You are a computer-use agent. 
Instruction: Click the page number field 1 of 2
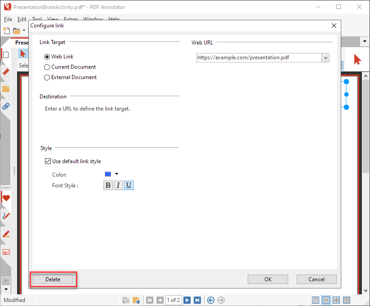click(174, 300)
